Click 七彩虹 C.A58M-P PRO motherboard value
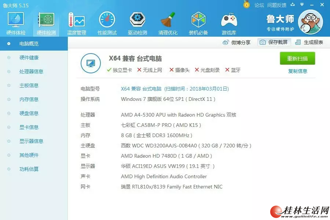 [x=161, y=125]
